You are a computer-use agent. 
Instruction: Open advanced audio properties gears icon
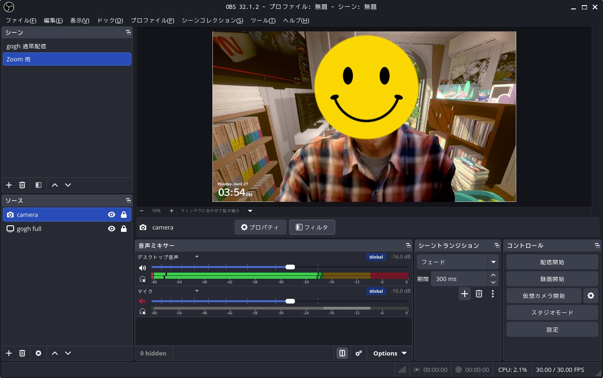[x=359, y=353]
